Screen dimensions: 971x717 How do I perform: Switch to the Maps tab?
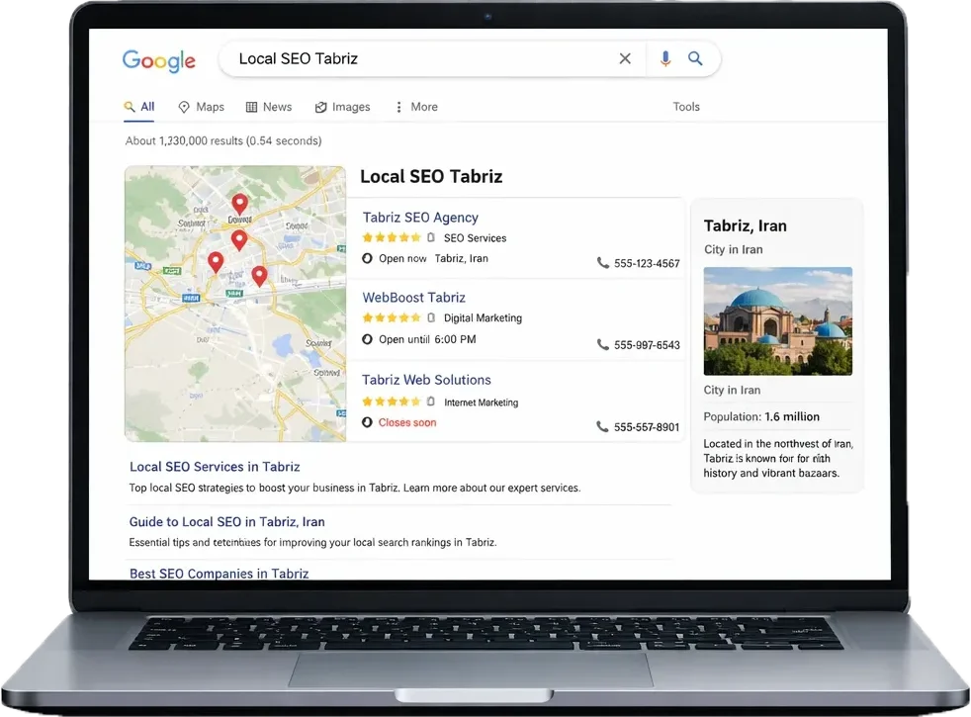click(x=202, y=107)
